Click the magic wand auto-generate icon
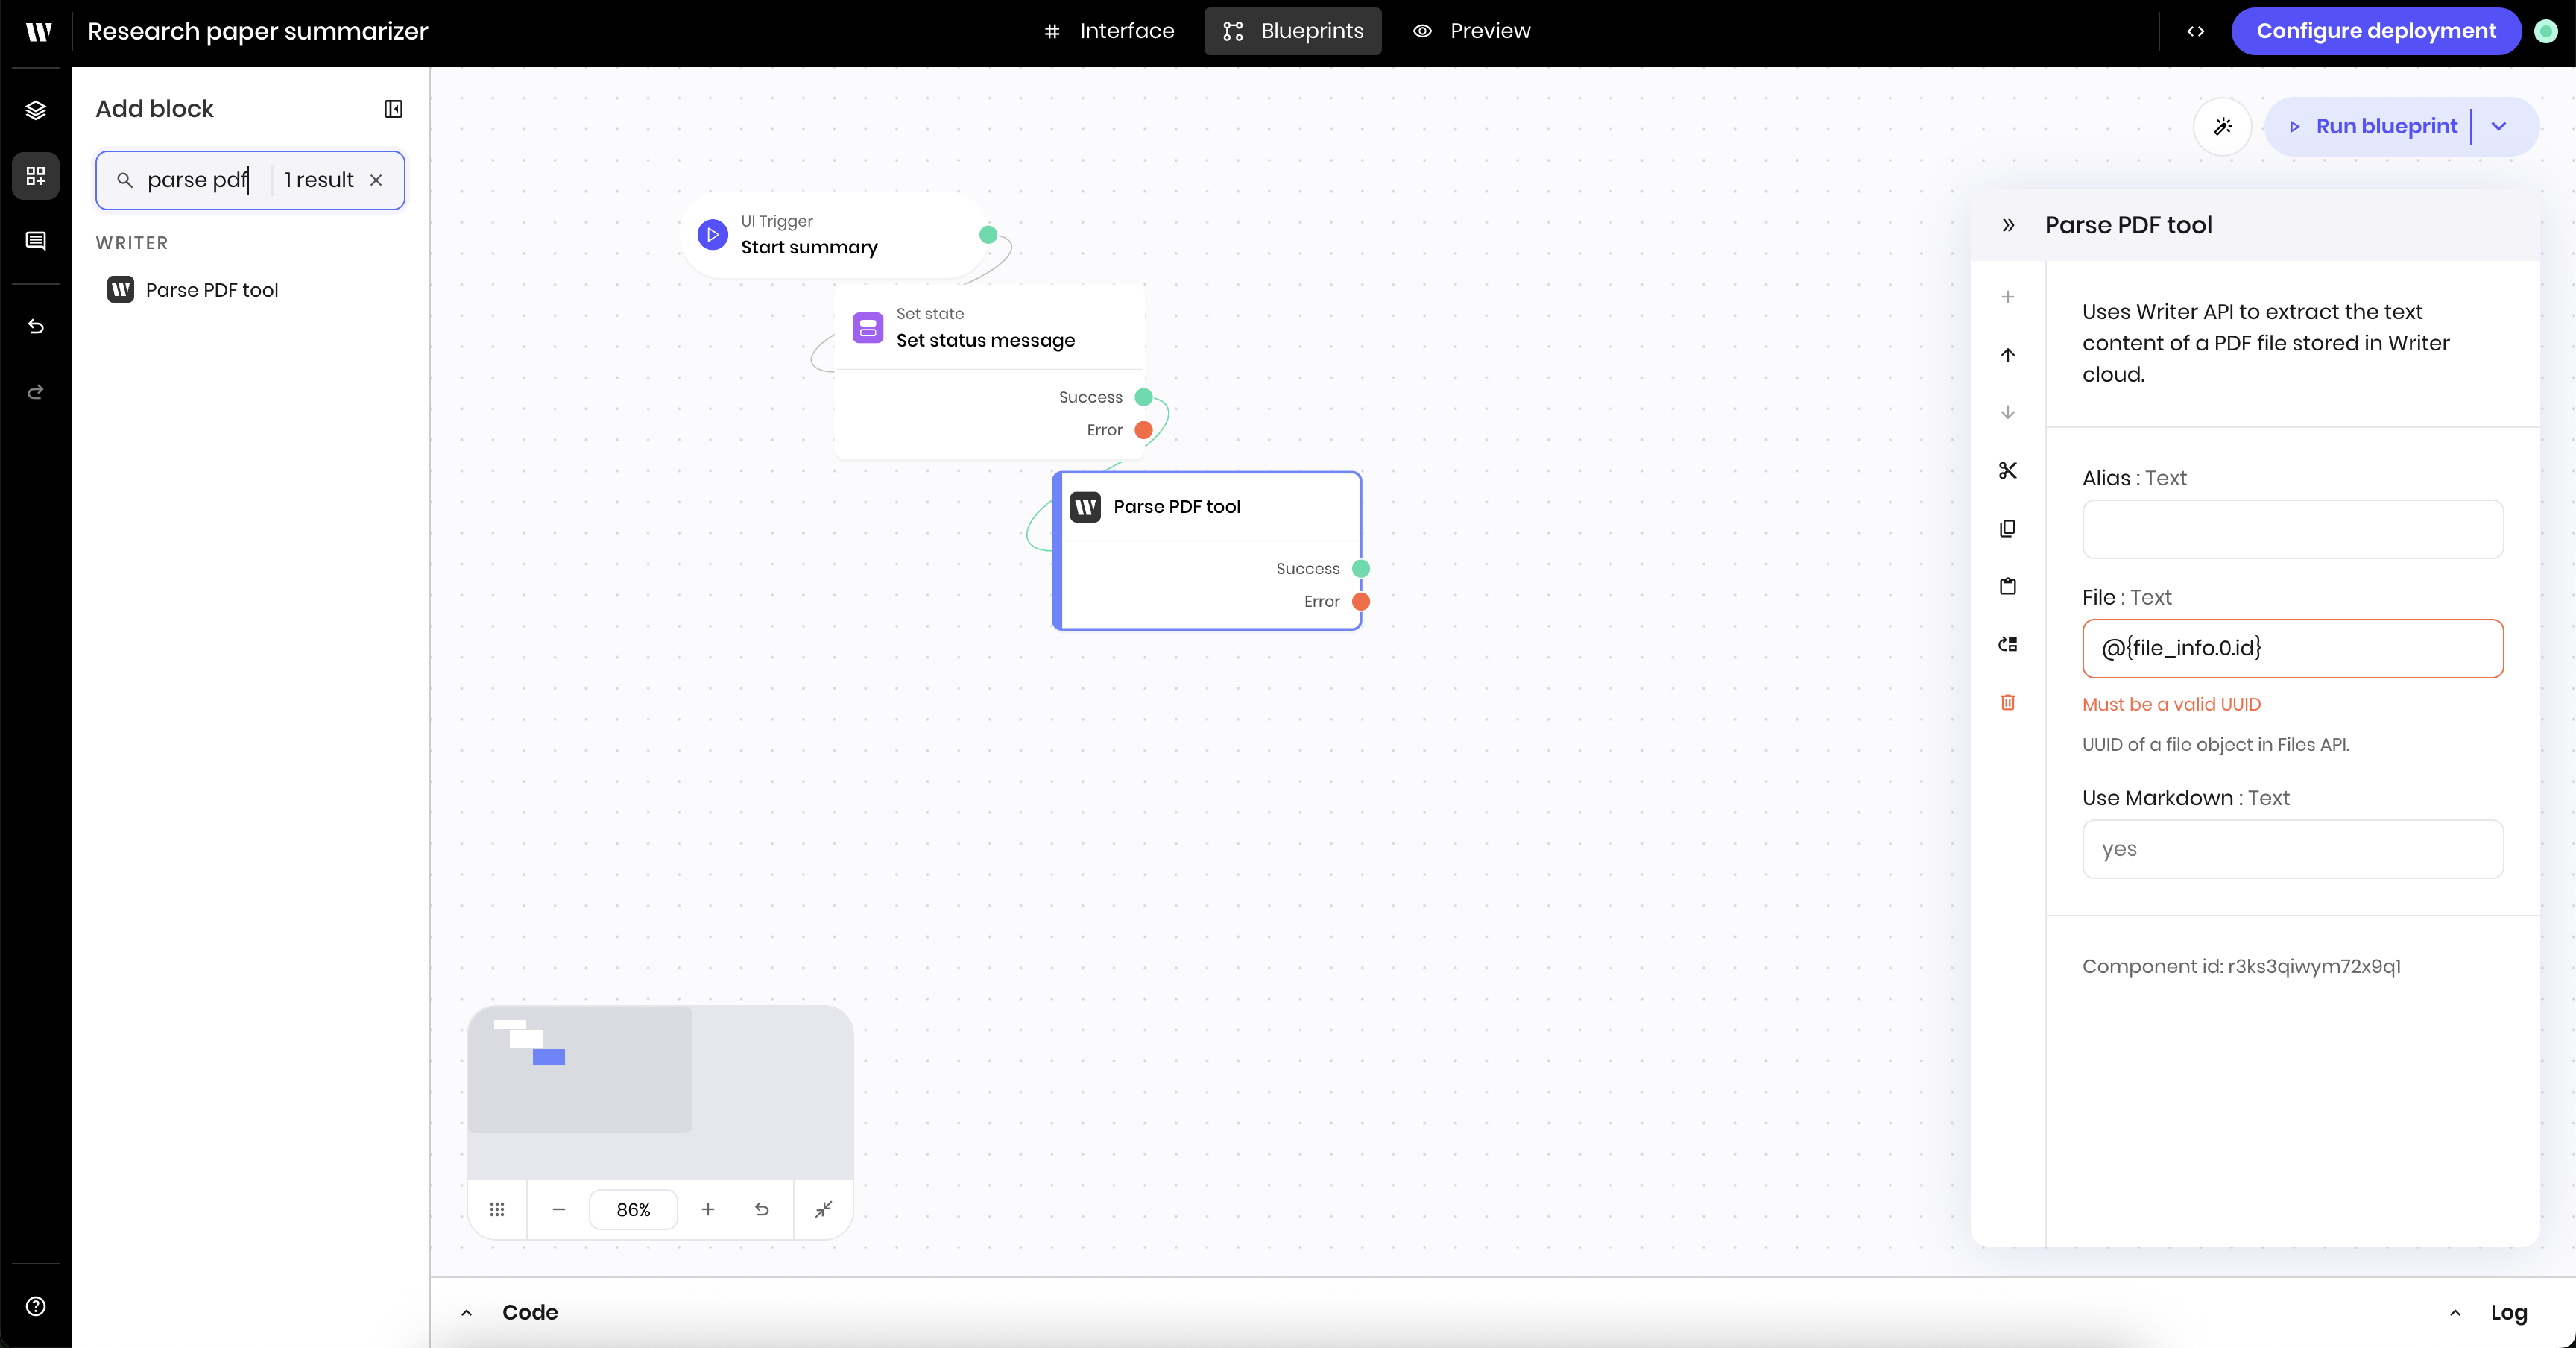The image size is (2576, 1348). point(2222,126)
